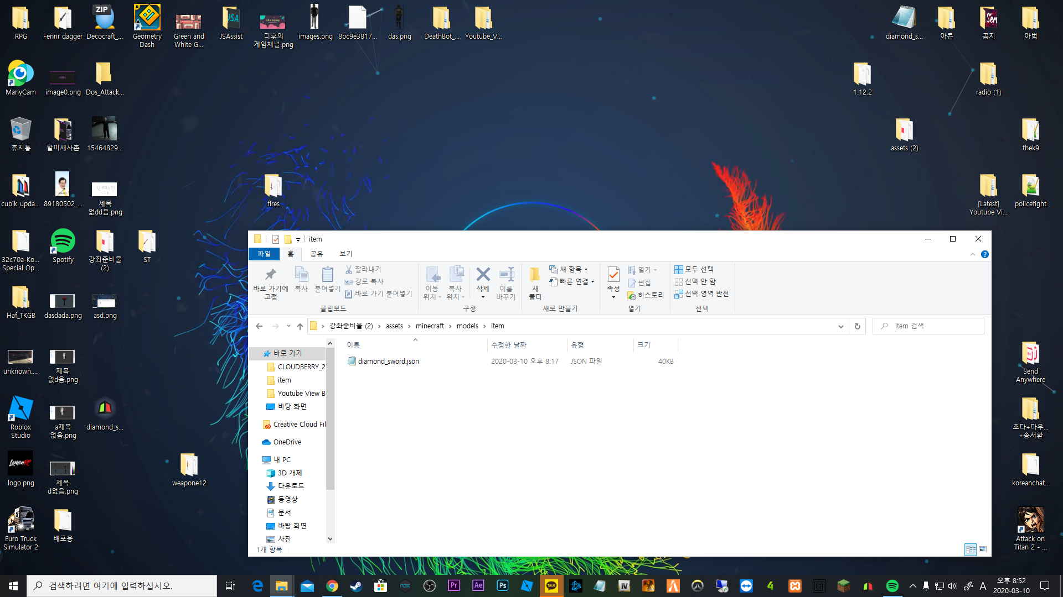The width and height of the screenshot is (1063, 597).
Task: Sort by 크기 column header
Action: 656,345
